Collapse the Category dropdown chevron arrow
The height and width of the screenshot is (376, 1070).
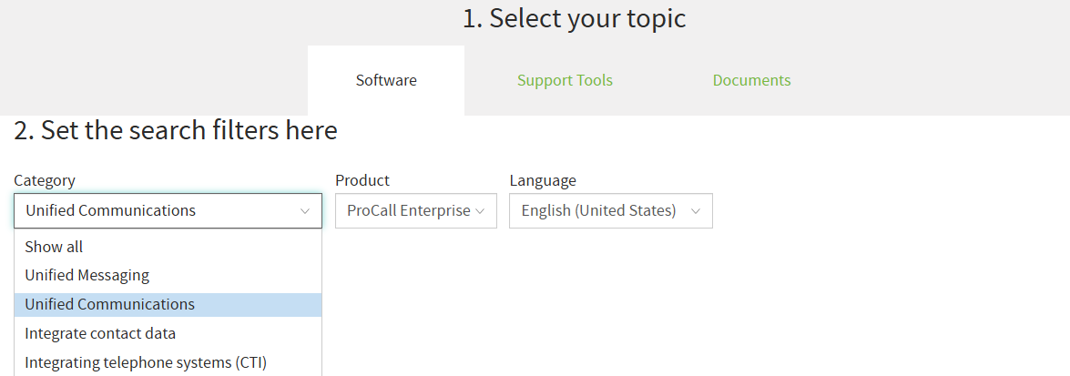[x=305, y=211]
